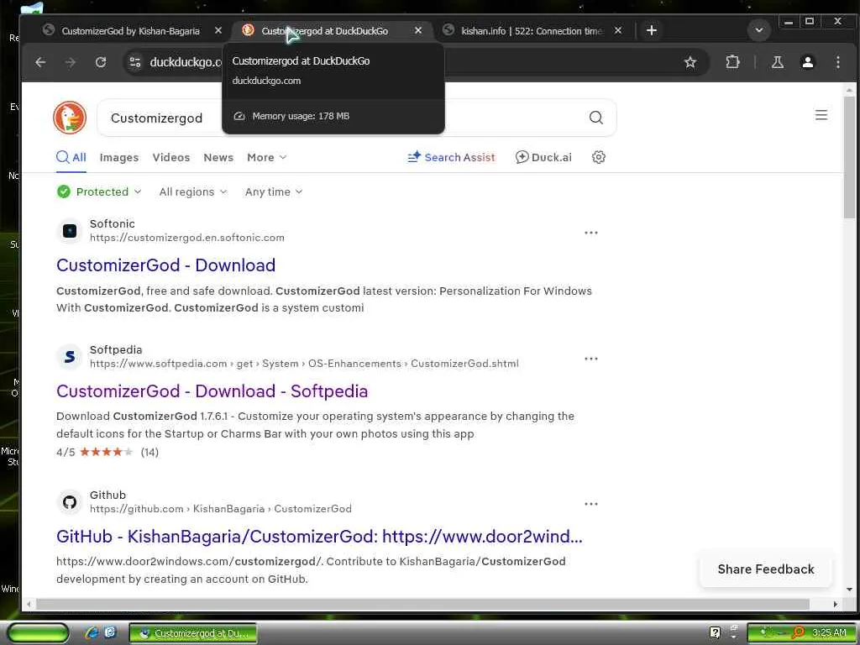Screen dimensions: 860x645
Task: Open a new tab with plus button
Action: (x=651, y=31)
